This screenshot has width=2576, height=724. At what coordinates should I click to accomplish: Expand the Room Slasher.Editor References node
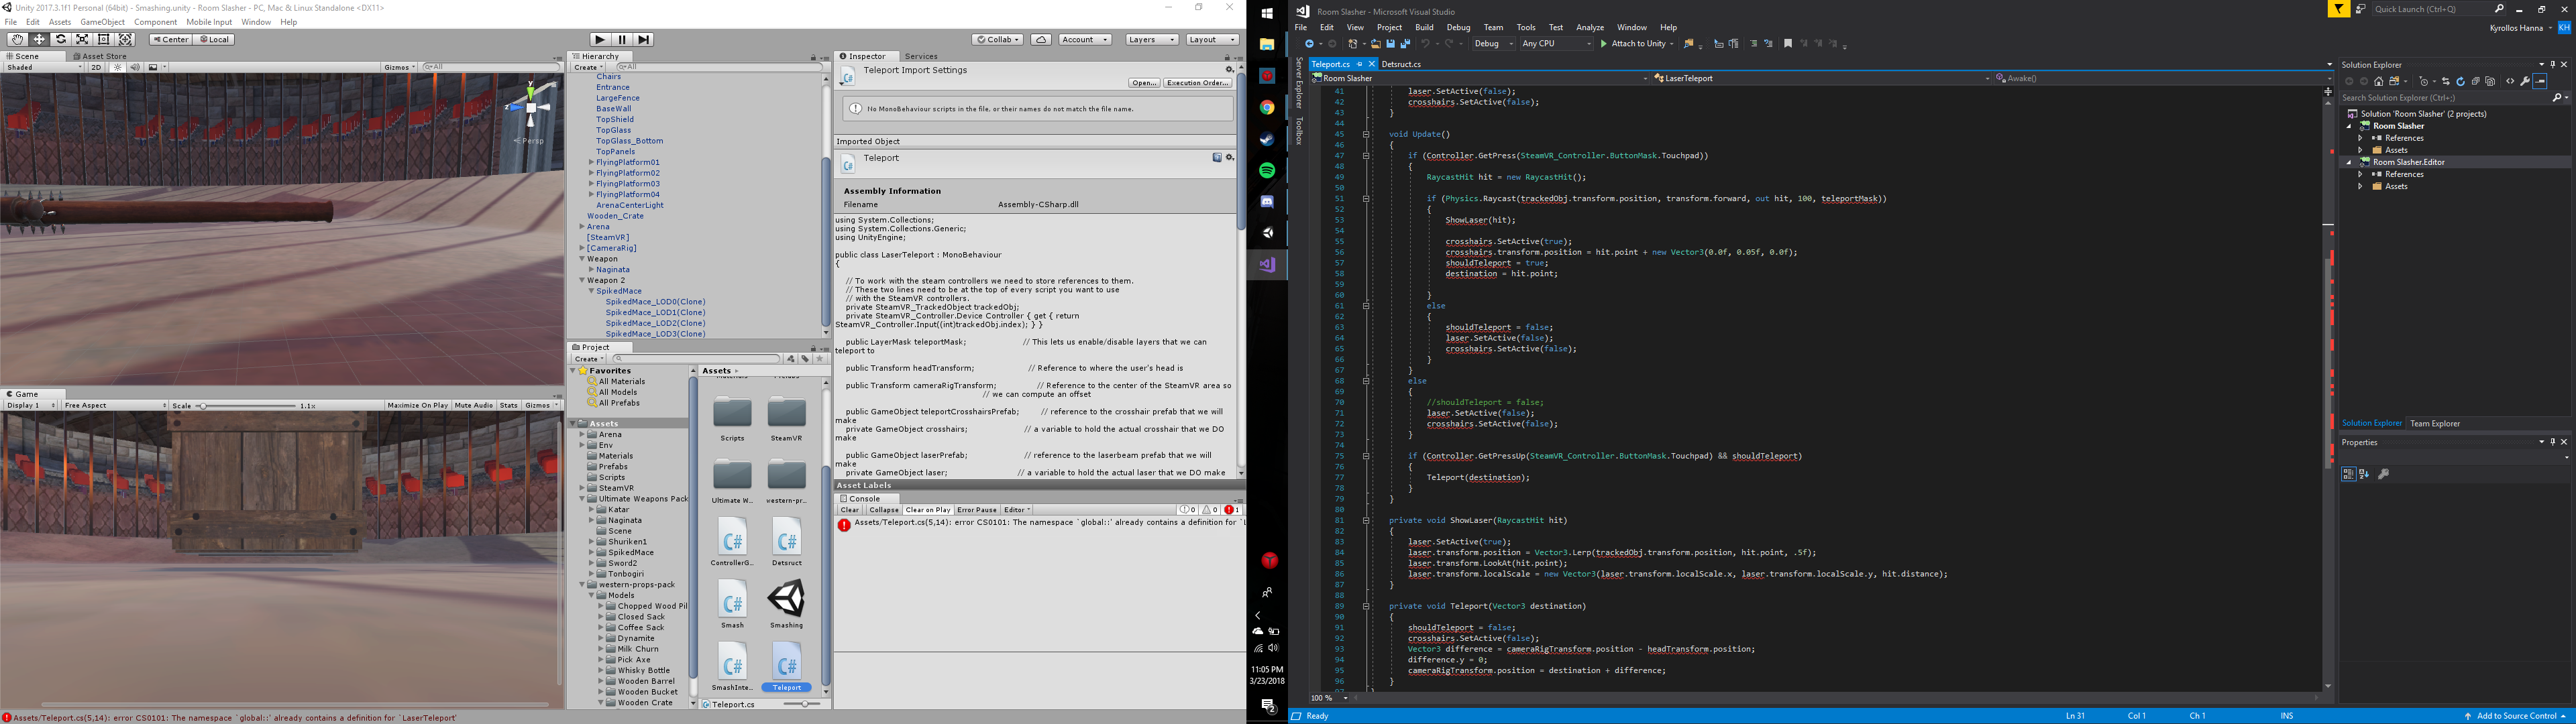[x=2360, y=174]
